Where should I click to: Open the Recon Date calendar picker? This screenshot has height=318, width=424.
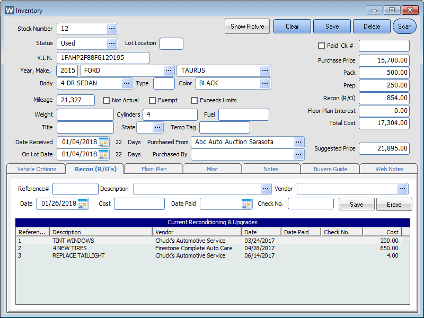pyautogui.click(x=83, y=204)
